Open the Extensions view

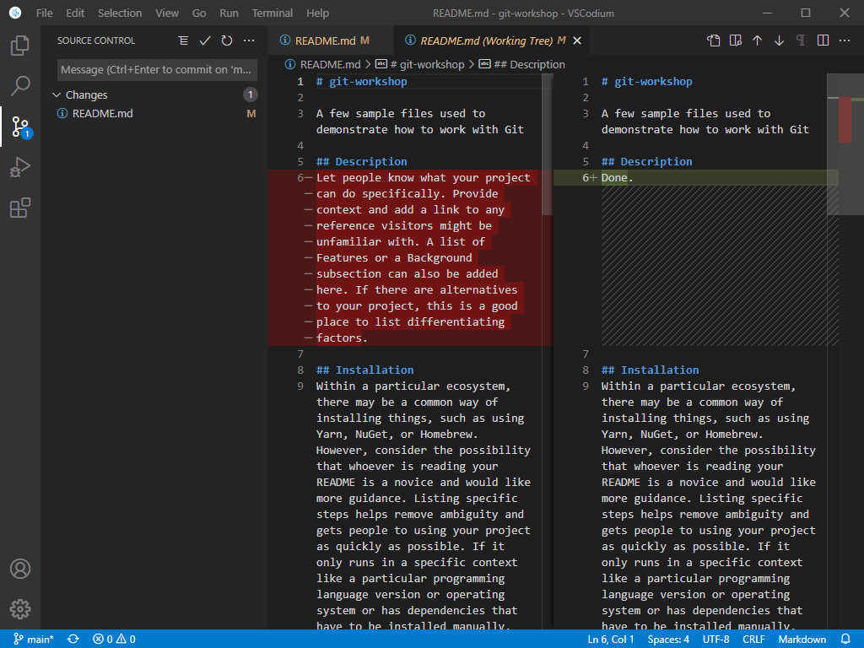(x=20, y=208)
